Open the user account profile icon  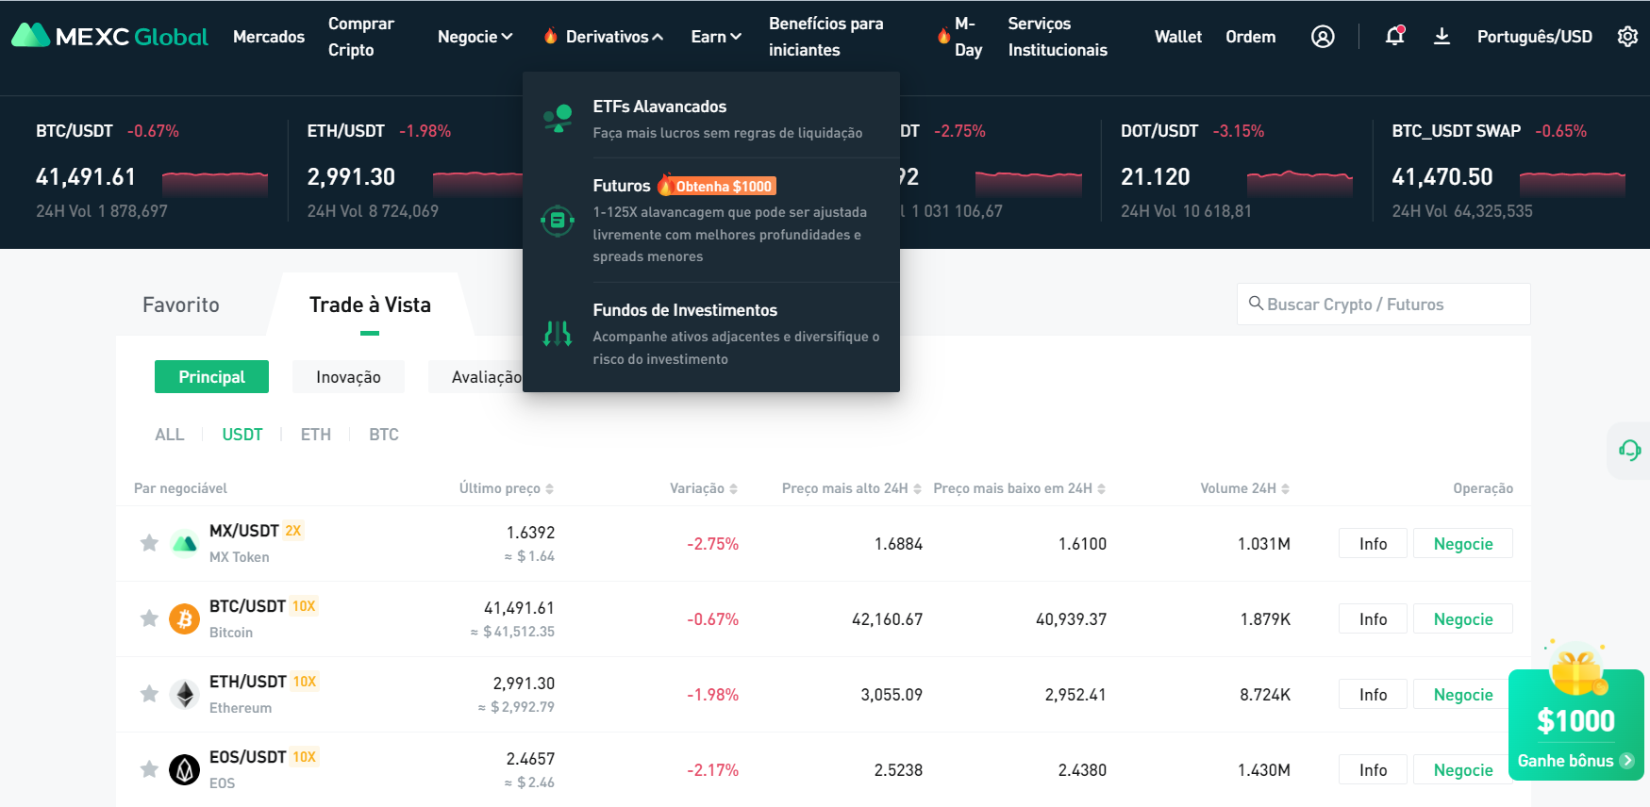(x=1323, y=36)
